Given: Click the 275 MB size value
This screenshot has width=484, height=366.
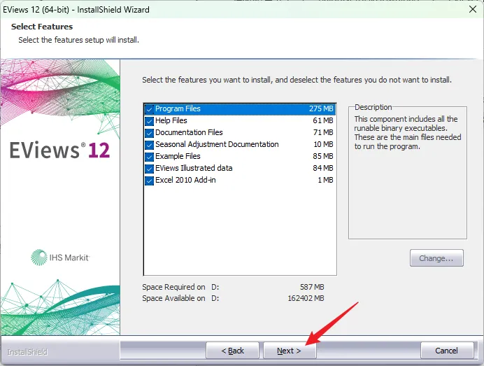Looking at the screenshot, I should [321, 108].
